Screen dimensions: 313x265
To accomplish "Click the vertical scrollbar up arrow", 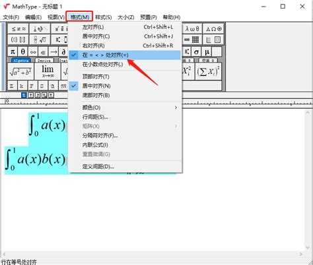I will pos(308,113).
